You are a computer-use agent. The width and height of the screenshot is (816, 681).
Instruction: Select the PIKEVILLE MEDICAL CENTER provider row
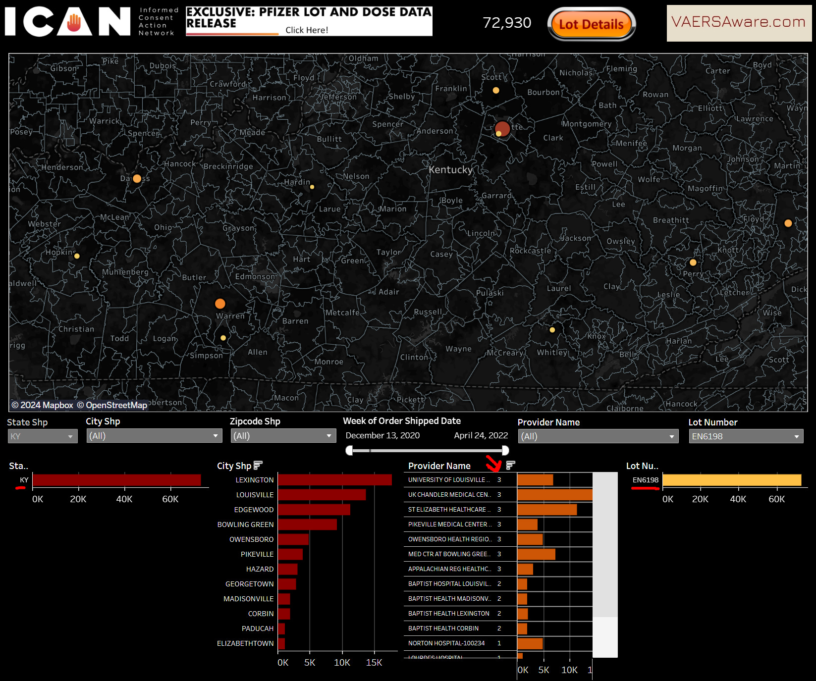[x=498, y=524]
